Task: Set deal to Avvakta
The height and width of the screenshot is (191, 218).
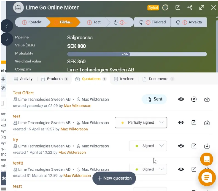Action: point(189,22)
